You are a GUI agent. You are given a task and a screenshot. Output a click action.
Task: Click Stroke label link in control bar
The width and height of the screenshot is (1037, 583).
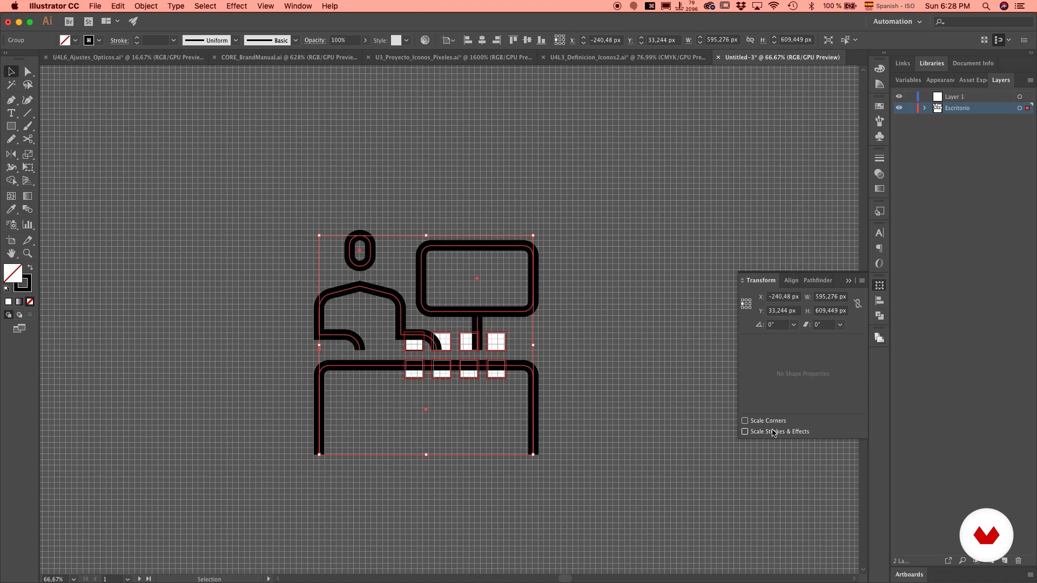[x=119, y=40]
